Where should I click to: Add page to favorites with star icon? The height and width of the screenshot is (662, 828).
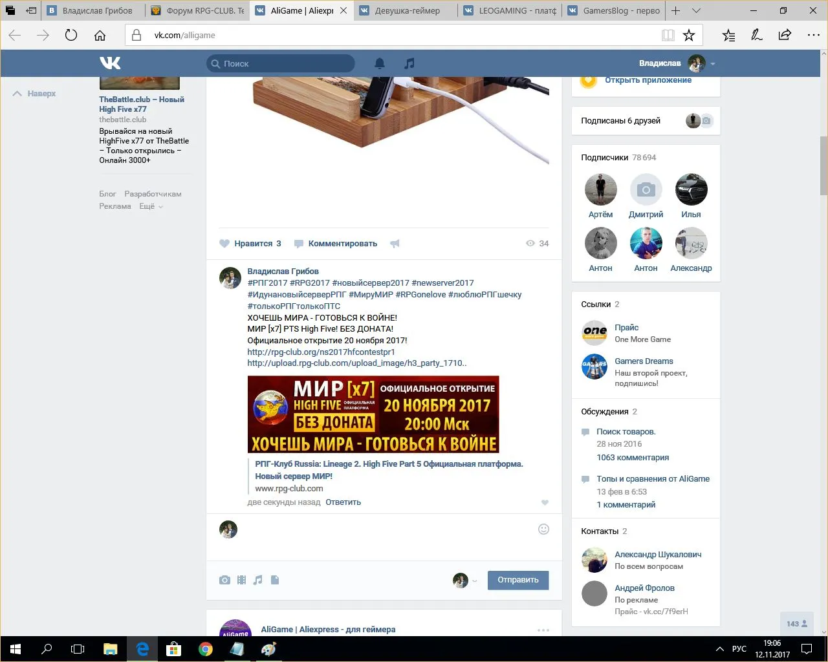click(x=689, y=36)
